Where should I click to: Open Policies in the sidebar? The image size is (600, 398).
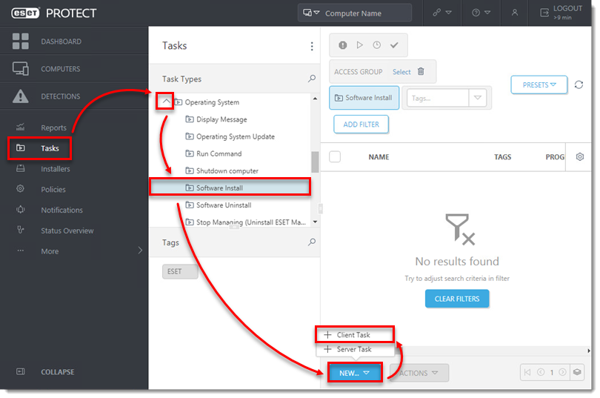pyautogui.click(x=53, y=190)
